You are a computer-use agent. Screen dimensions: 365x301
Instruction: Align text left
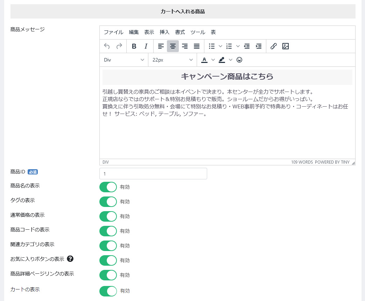click(161, 46)
